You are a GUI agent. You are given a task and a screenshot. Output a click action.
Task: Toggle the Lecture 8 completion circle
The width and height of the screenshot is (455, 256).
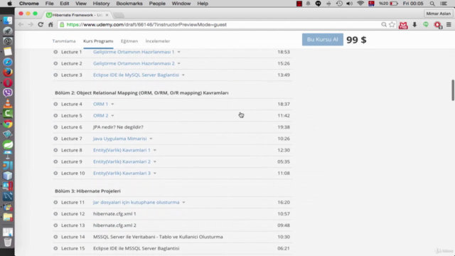click(55, 150)
